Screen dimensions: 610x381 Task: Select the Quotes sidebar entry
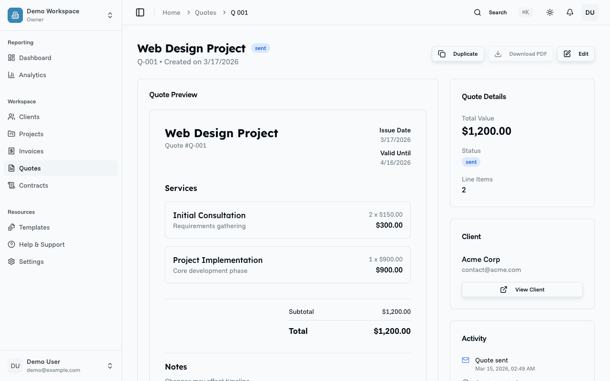pos(61,168)
